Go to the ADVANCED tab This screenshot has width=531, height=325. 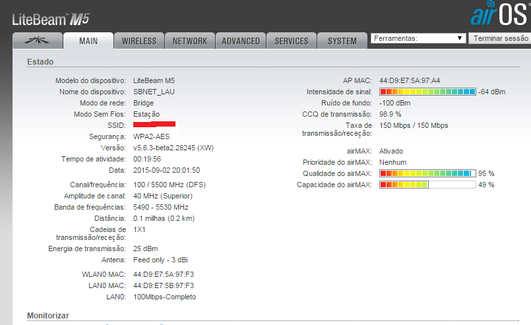coord(241,41)
